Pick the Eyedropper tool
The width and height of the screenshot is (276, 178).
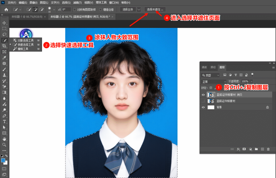[4, 58]
